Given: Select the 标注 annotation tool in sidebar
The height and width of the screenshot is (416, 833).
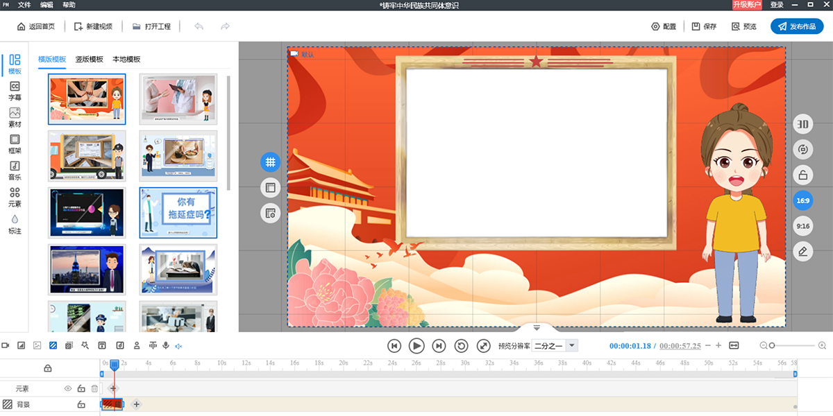Looking at the screenshot, I should point(15,223).
